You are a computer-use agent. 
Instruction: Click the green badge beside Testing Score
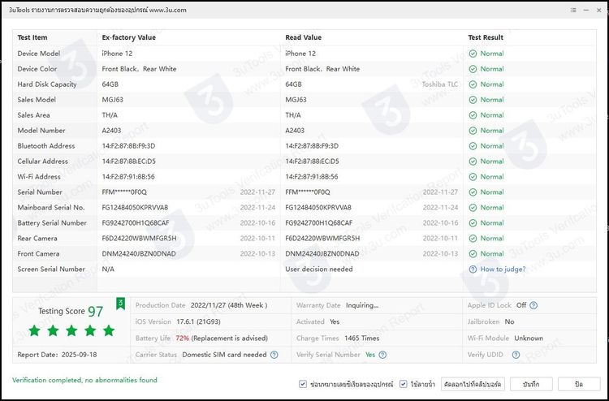coord(121,304)
